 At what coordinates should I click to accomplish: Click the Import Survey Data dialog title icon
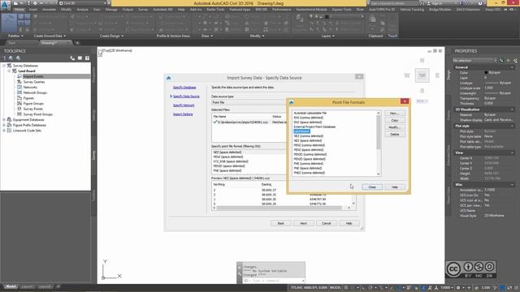coord(168,78)
